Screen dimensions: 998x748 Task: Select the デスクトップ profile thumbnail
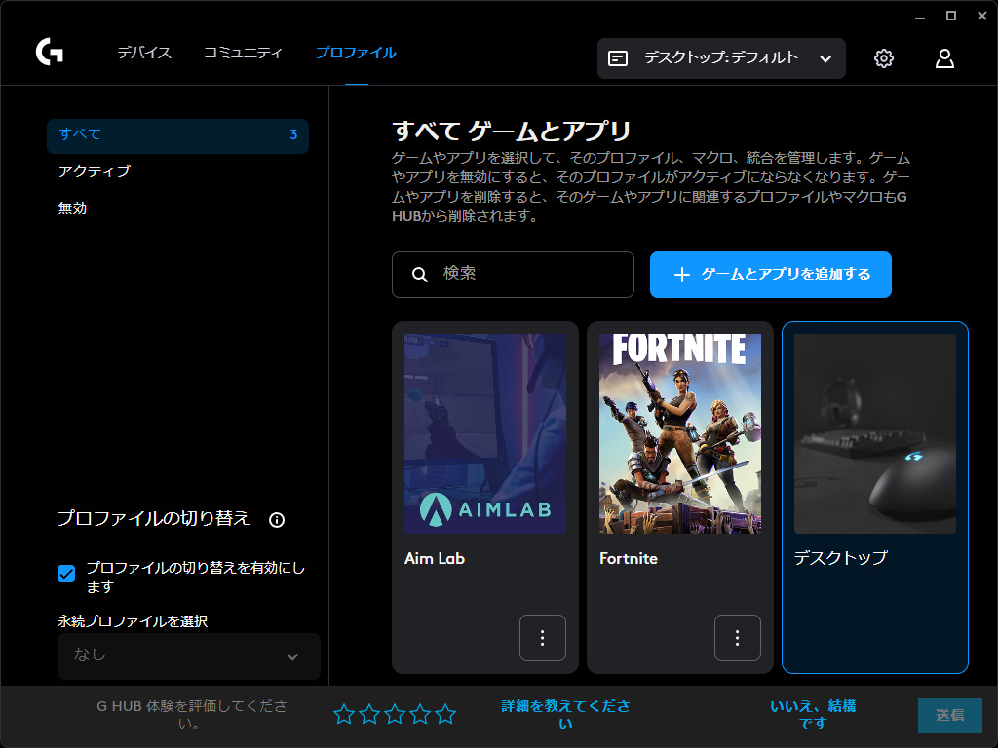[x=874, y=434]
